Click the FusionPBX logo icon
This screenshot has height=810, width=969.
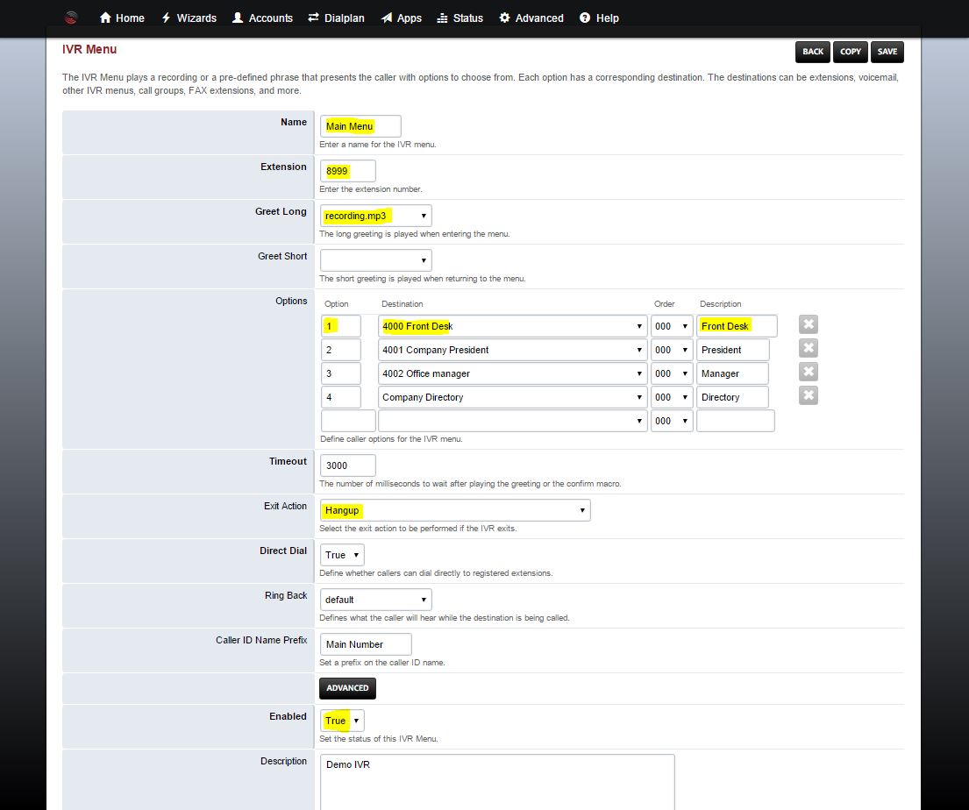[71, 18]
